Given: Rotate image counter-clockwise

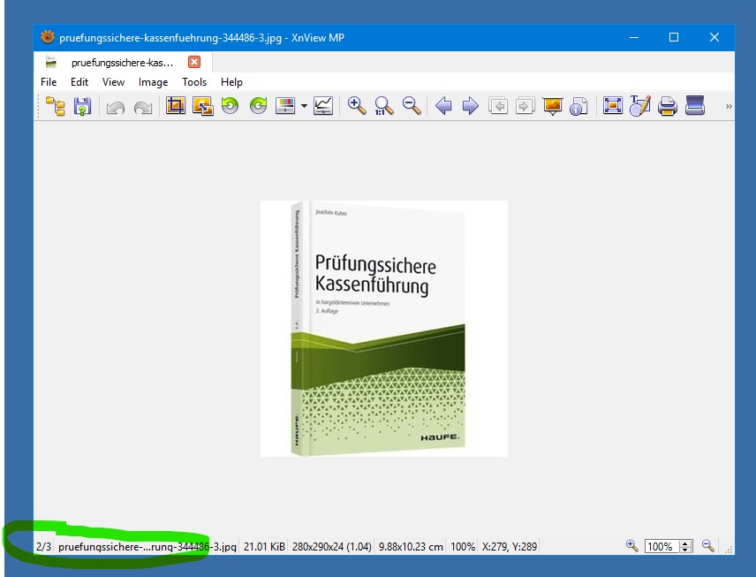Looking at the screenshot, I should pos(230,105).
